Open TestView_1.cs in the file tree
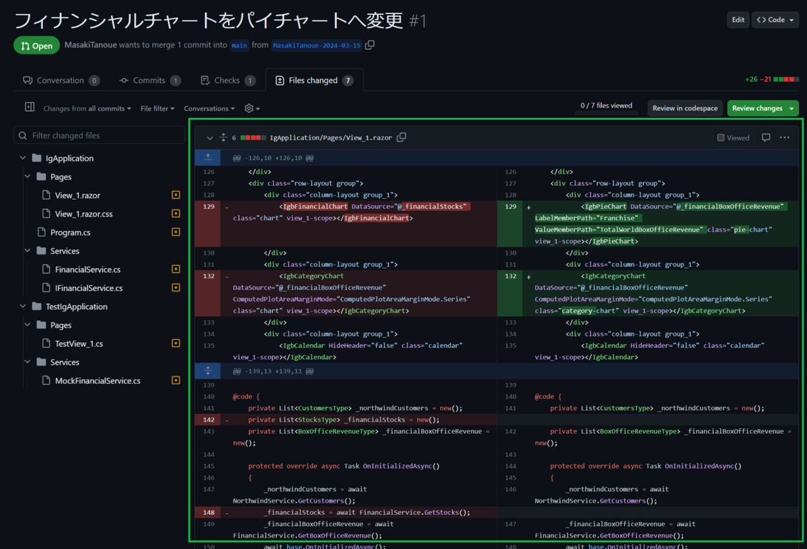This screenshot has width=807, height=549. pos(79,343)
